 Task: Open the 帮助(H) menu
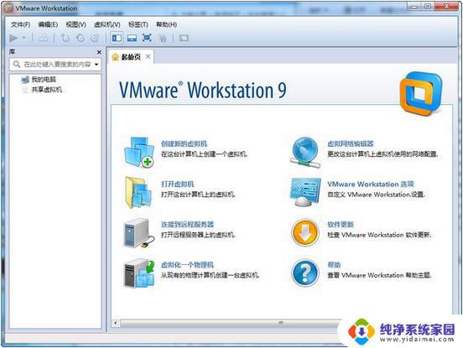tap(166, 24)
